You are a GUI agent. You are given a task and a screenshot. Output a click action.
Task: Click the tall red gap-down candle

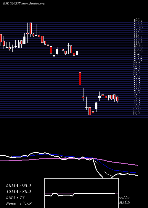tap(80, 78)
